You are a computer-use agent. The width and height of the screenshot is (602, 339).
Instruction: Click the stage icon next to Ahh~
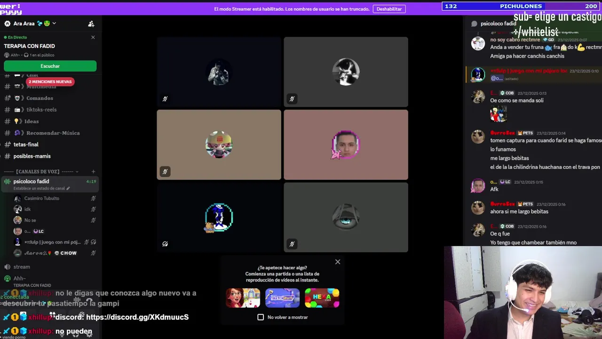(7, 278)
